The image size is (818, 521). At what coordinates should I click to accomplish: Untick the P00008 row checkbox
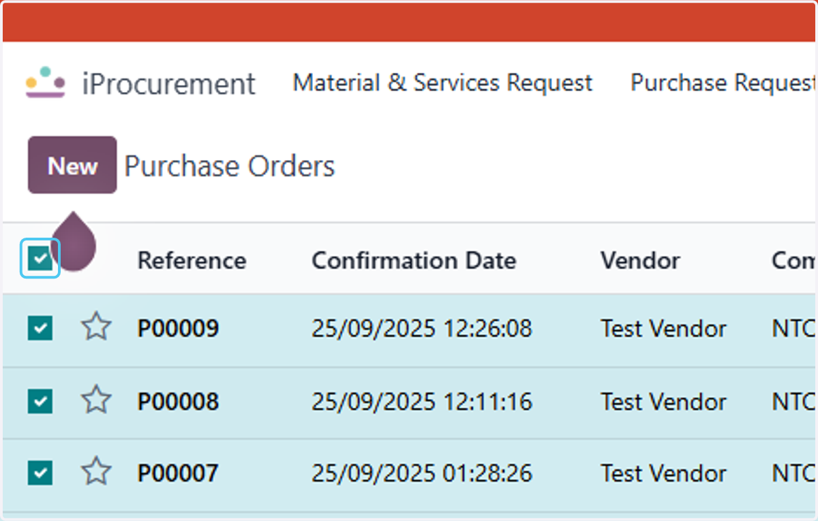(x=40, y=400)
